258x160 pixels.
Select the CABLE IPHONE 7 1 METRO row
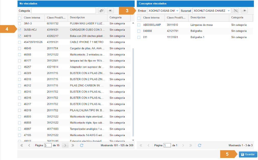[87, 42]
